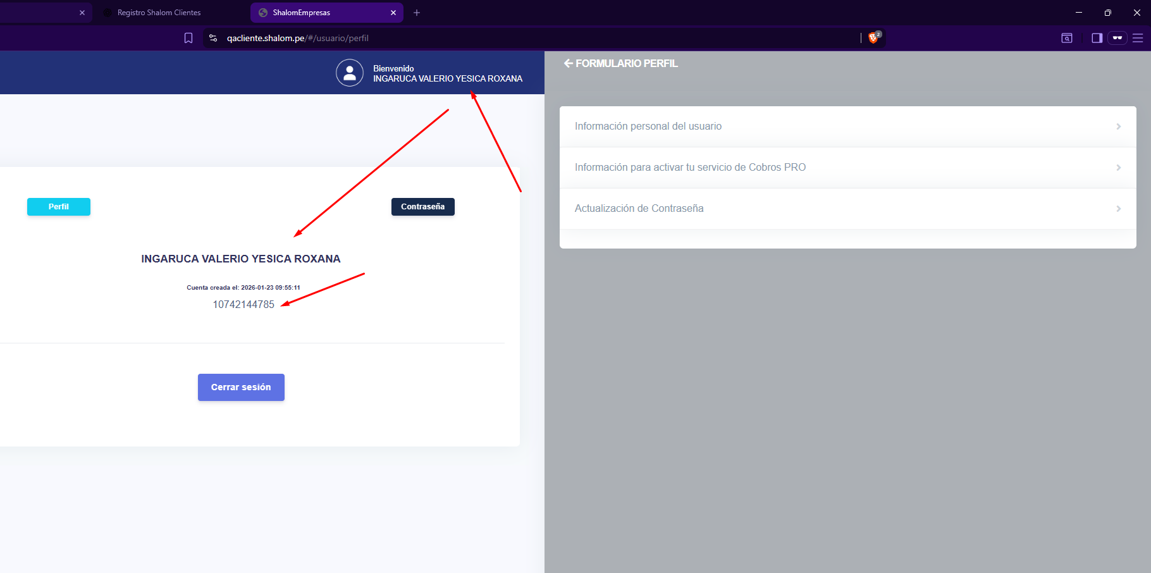Toggle the browser sidebar panel icon
This screenshot has height=573, width=1151.
click(x=1097, y=38)
